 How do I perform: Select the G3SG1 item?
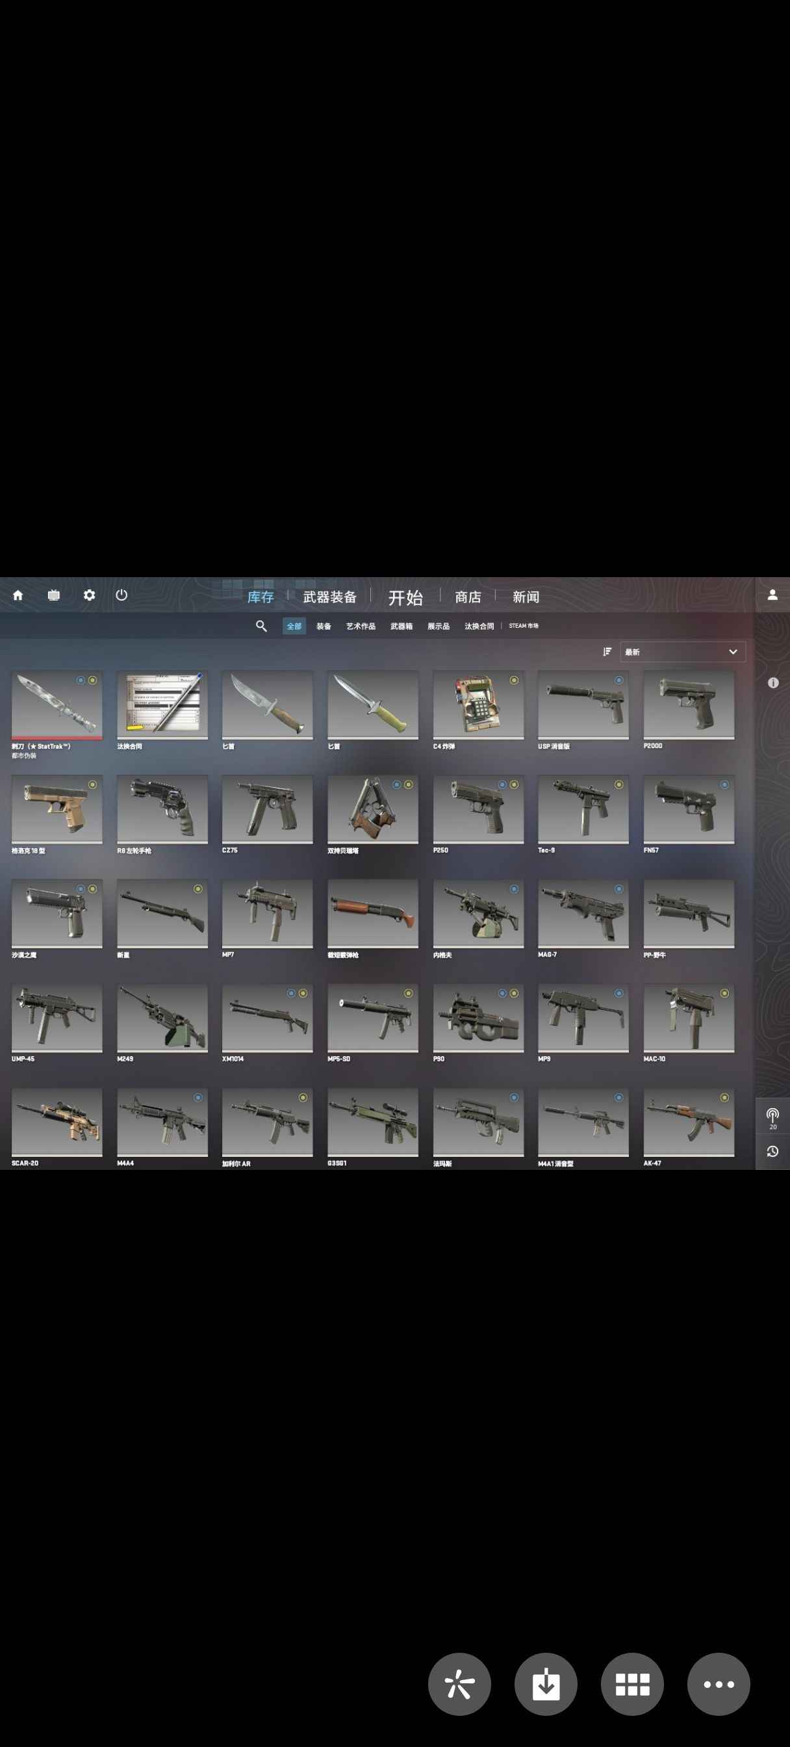[373, 1128]
